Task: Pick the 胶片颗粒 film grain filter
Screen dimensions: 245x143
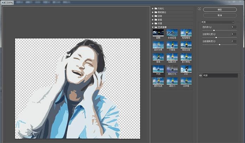Action: click(186, 57)
